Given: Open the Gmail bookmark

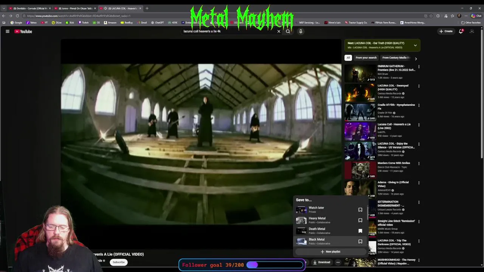Looking at the screenshot, I should point(142,23).
